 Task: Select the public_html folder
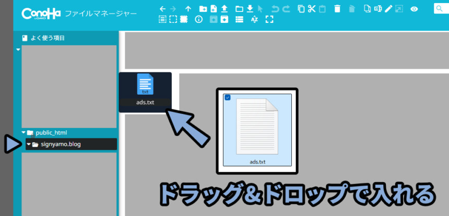tap(51, 133)
